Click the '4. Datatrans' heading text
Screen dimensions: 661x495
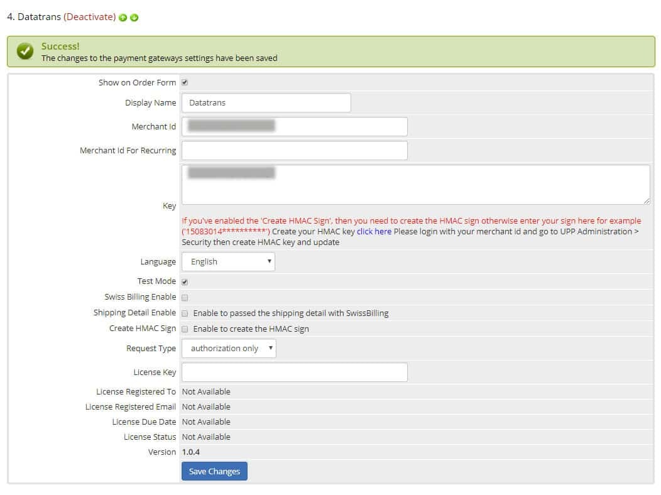click(34, 17)
